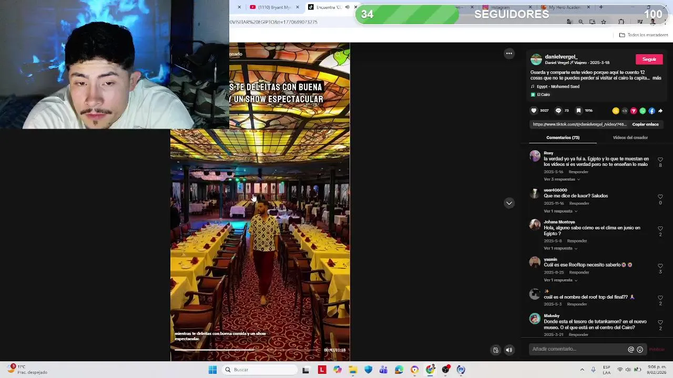Open Todos los marcadores bookmarks folder
Screen dimensions: 673x378
tap(644, 35)
